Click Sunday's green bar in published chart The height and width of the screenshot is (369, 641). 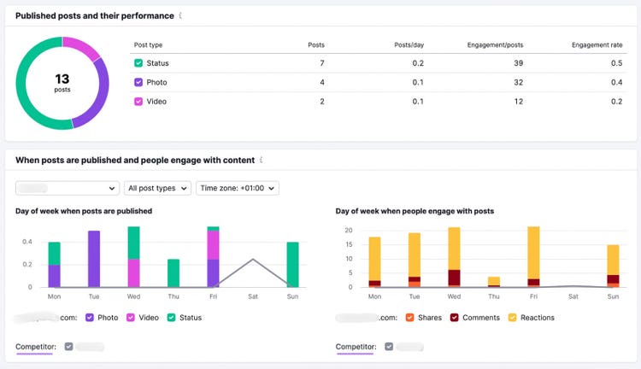click(292, 265)
